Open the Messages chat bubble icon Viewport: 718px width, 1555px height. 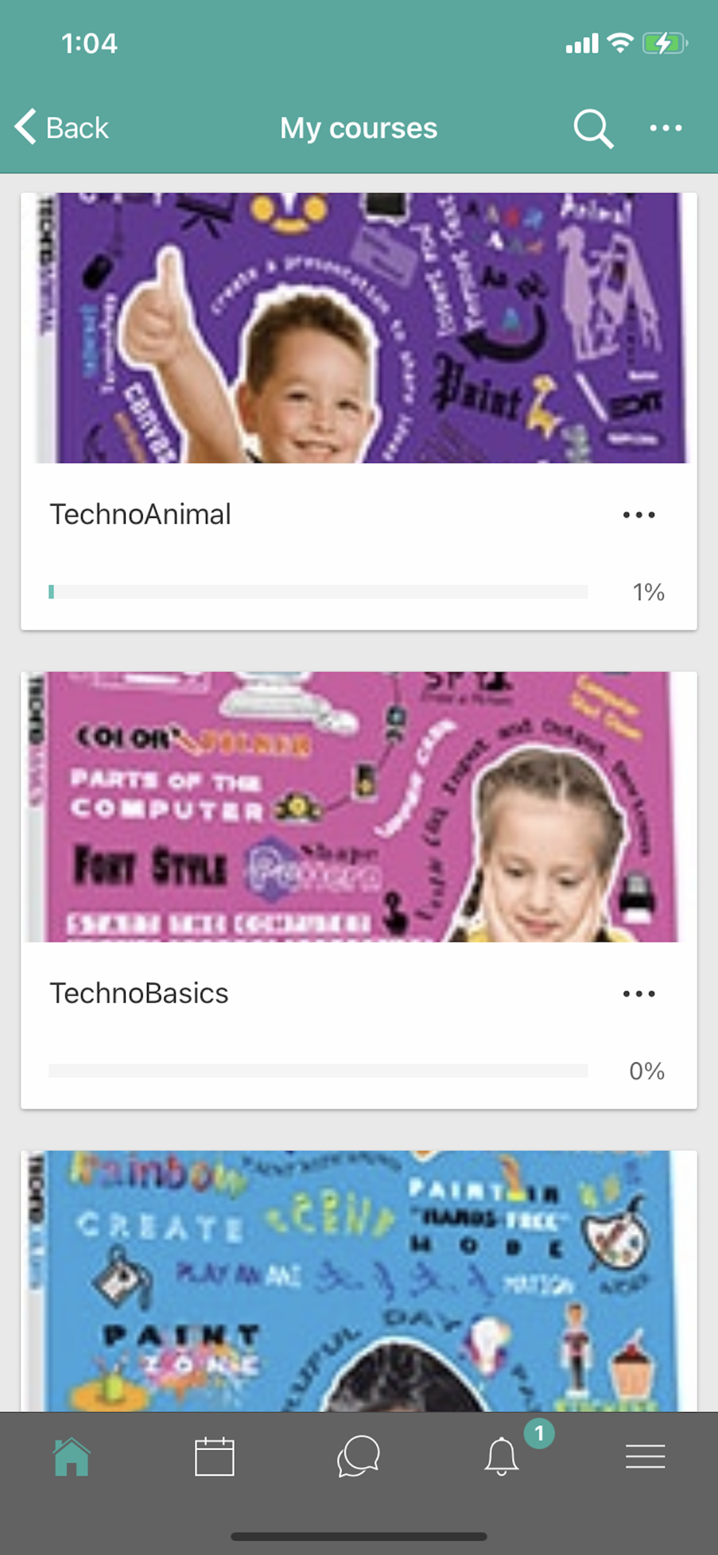pos(358,1456)
